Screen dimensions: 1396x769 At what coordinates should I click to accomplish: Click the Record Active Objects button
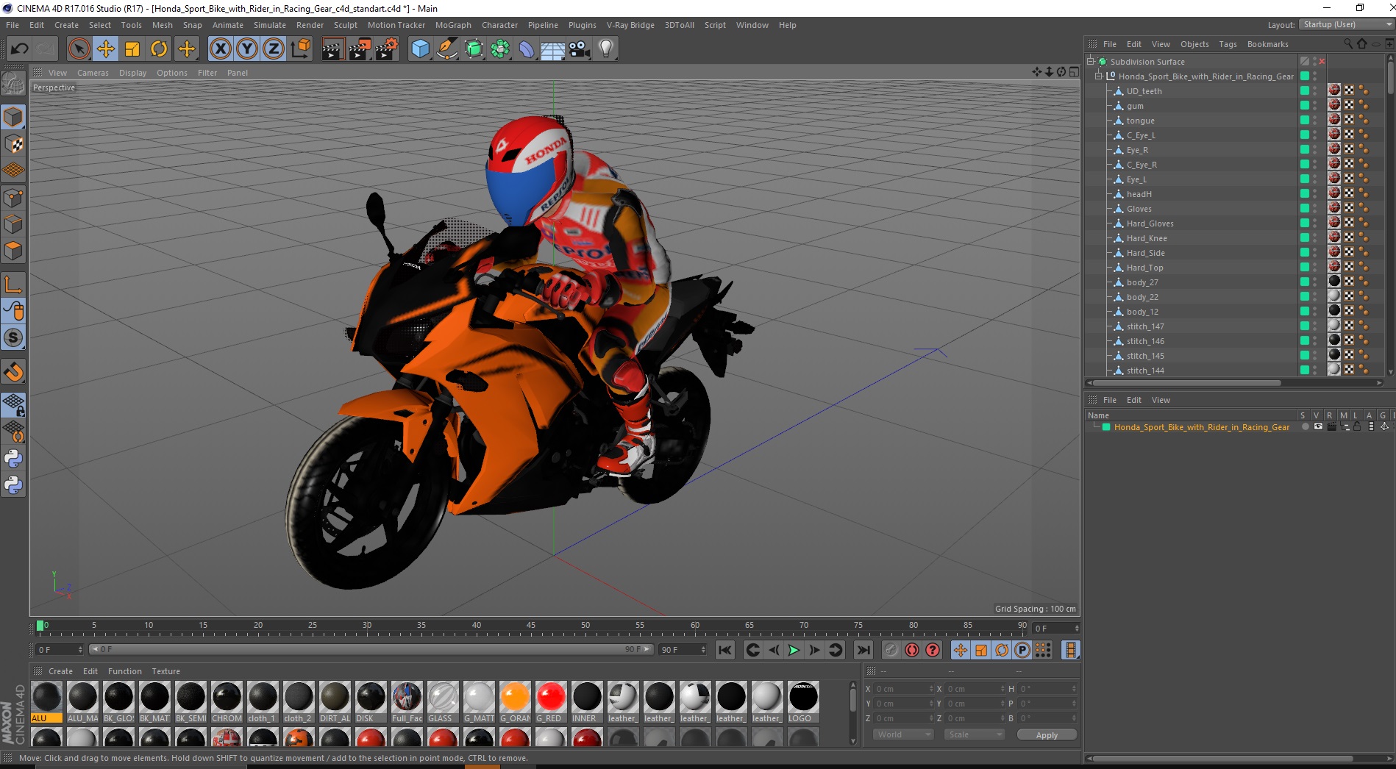pos(891,650)
